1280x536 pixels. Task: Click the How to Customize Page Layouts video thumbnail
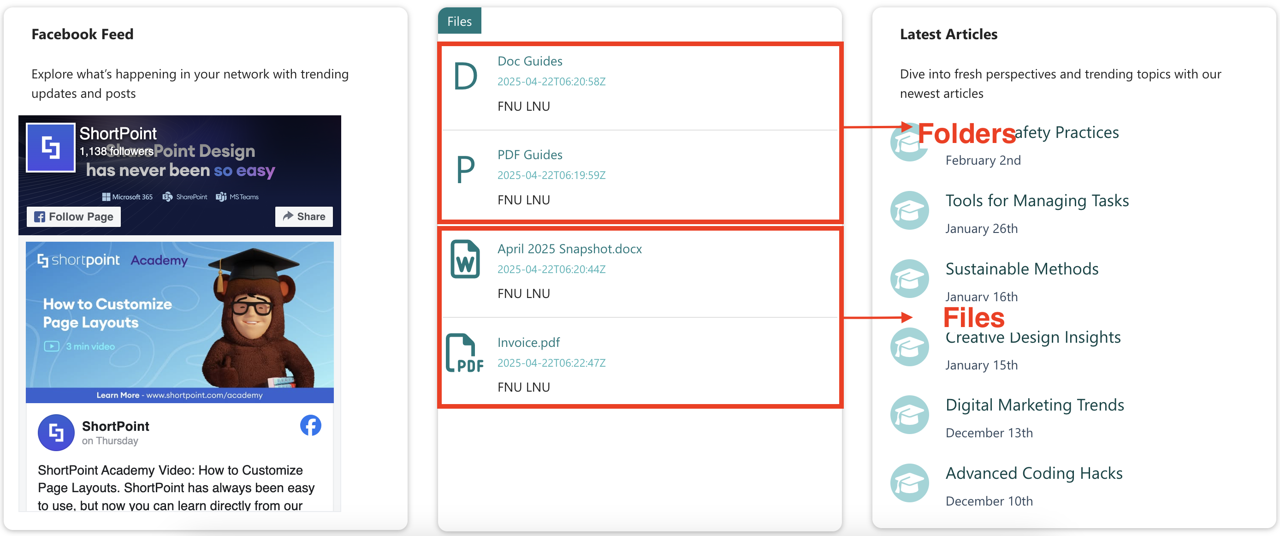click(x=179, y=322)
